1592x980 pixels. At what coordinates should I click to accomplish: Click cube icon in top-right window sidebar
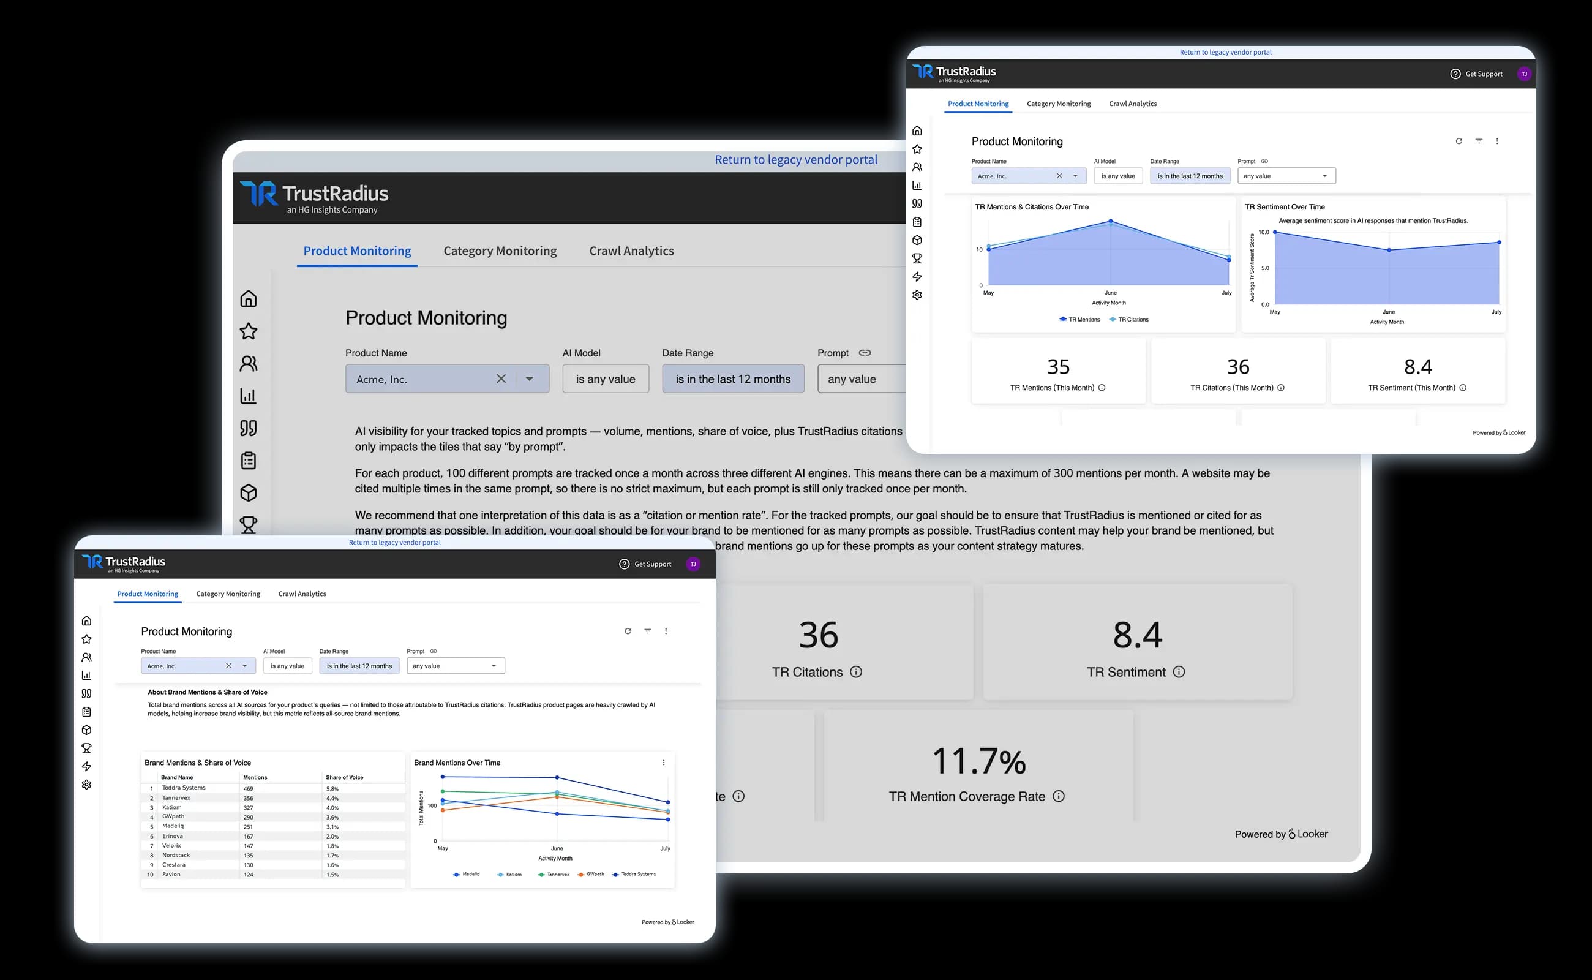(917, 240)
